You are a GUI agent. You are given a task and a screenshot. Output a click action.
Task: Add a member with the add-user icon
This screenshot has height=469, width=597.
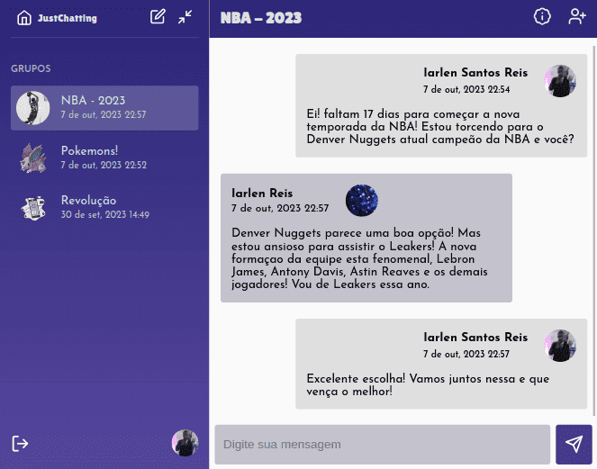click(x=577, y=17)
